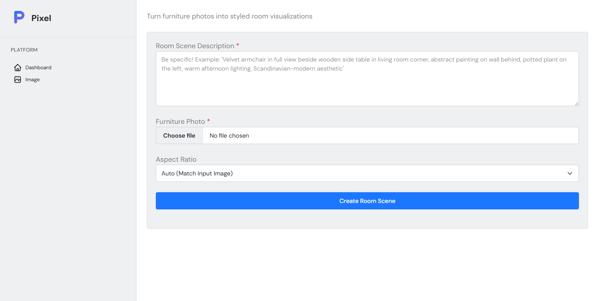Focus the Room Scene Description text area
The image size is (594, 301).
(367, 79)
